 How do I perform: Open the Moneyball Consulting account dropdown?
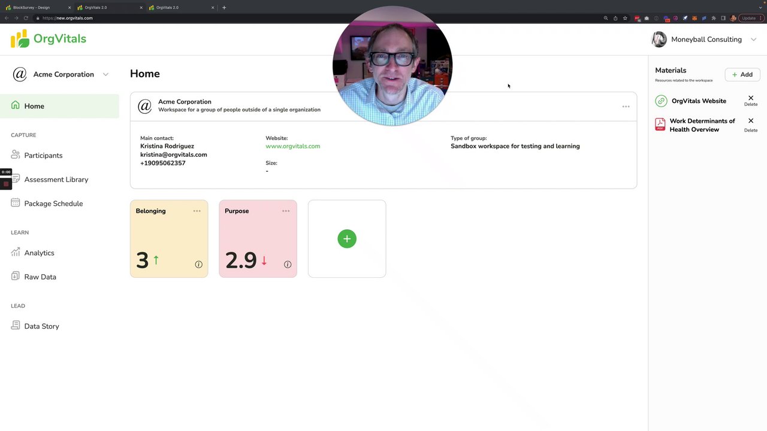click(753, 40)
